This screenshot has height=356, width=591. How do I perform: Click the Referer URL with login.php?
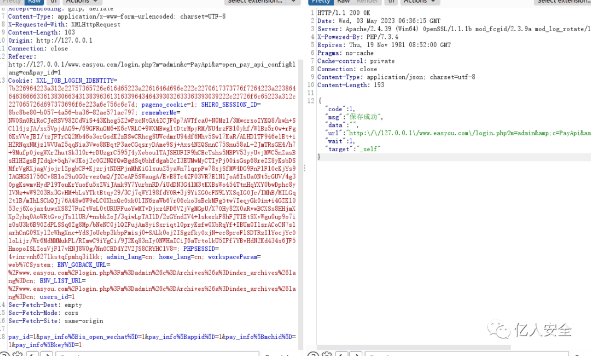point(152,68)
